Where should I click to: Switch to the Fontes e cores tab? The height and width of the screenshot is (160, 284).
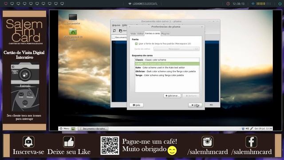152,33
